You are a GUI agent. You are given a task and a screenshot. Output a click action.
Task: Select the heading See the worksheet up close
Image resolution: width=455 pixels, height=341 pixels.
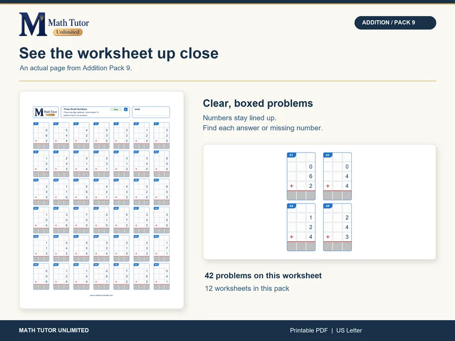click(119, 54)
